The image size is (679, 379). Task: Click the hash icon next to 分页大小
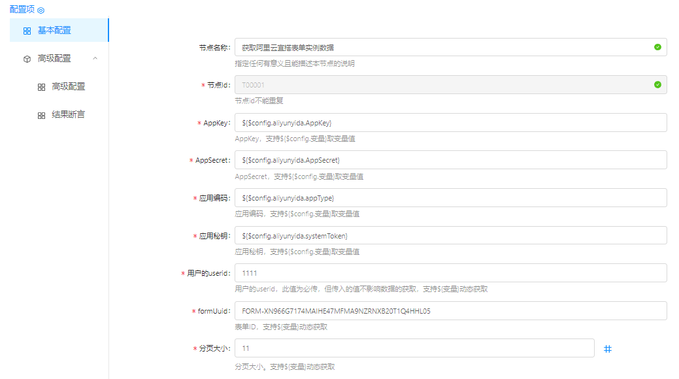608,349
